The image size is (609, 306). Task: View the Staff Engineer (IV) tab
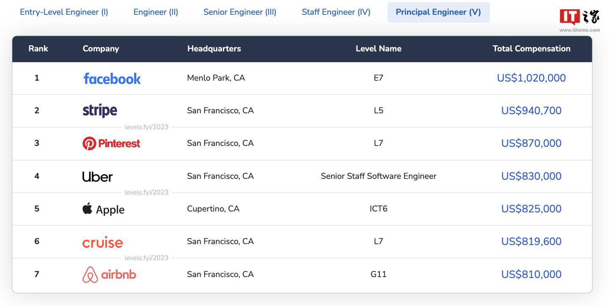click(x=336, y=12)
